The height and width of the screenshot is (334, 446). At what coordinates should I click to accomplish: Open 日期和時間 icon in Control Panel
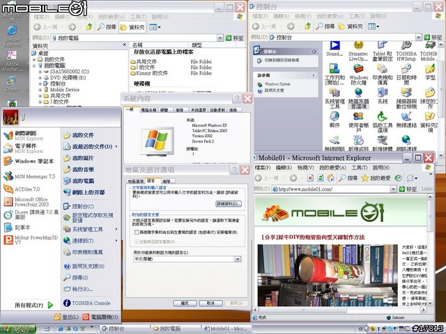406,74
